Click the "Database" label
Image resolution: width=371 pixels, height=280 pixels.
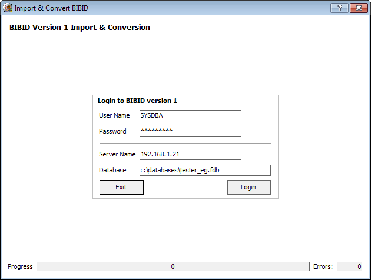click(x=112, y=170)
